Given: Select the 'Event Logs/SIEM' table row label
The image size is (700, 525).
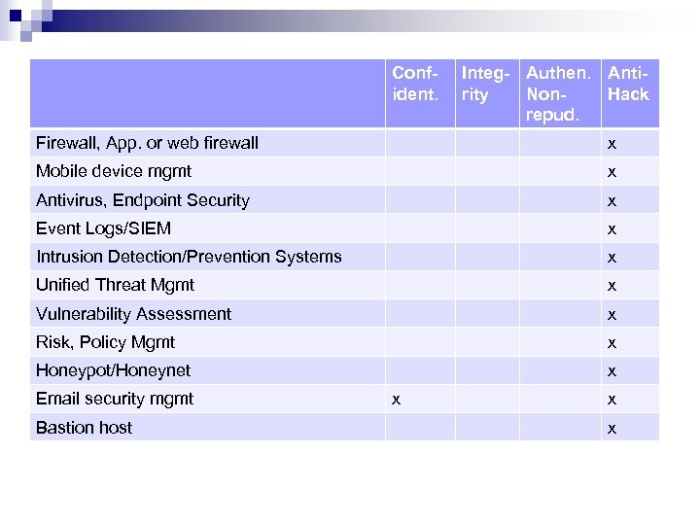Looking at the screenshot, I should (x=103, y=228).
